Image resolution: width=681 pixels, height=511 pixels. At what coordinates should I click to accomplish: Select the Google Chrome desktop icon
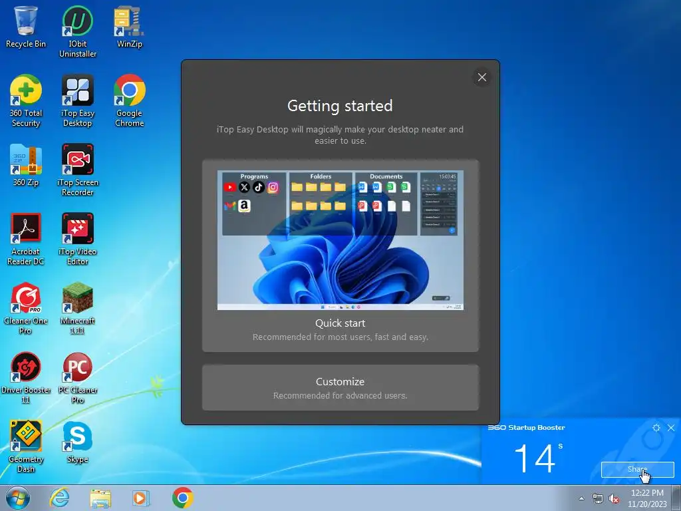tap(130, 100)
